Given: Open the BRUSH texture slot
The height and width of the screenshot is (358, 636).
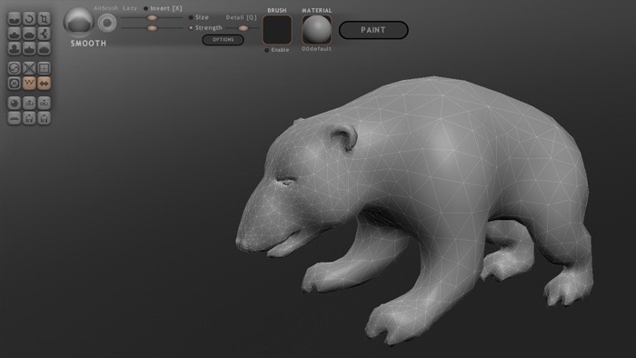Looking at the screenshot, I should (x=277, y=30).
